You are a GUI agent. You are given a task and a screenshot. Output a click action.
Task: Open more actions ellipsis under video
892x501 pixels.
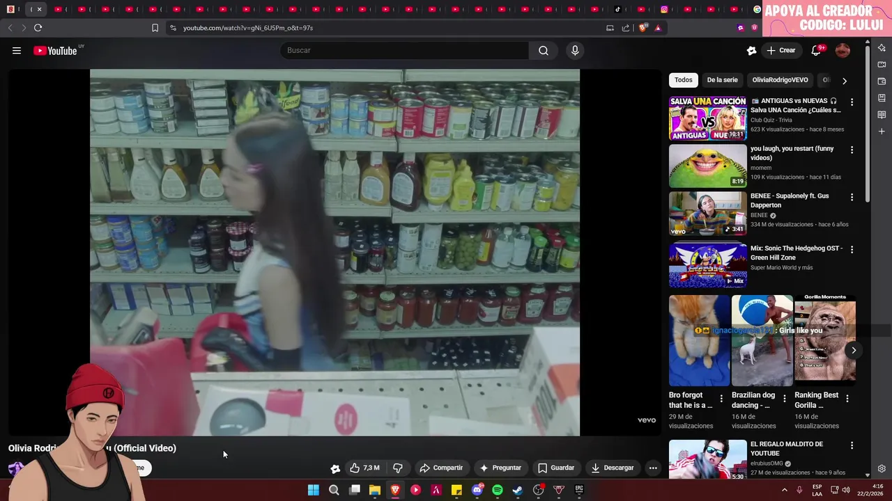pos(653,468)
